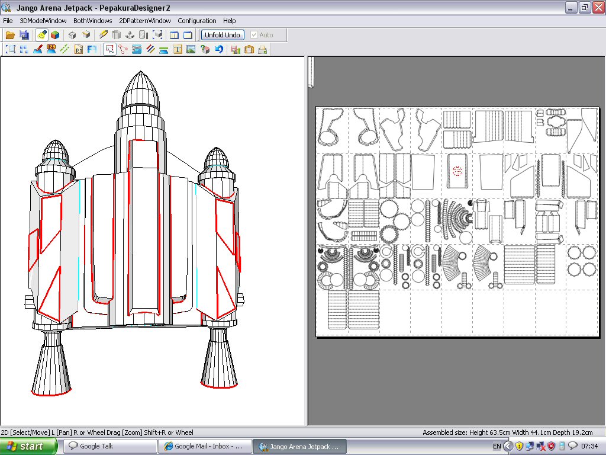Click the mirror panel icon next to anchor

click(x=143, y=35)
